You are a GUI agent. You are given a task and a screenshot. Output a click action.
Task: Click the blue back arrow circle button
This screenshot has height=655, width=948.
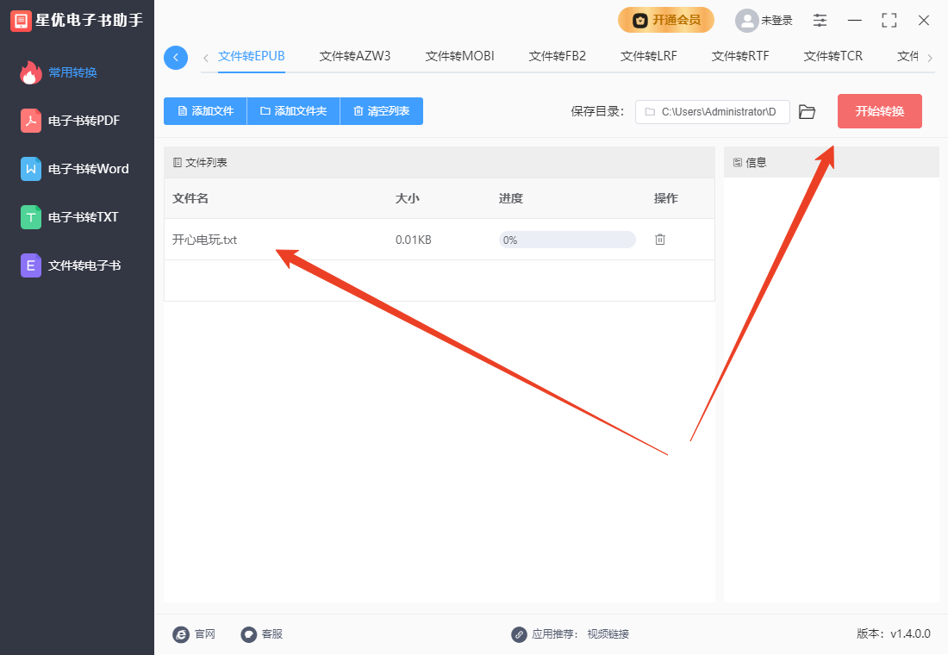(176, 58)
